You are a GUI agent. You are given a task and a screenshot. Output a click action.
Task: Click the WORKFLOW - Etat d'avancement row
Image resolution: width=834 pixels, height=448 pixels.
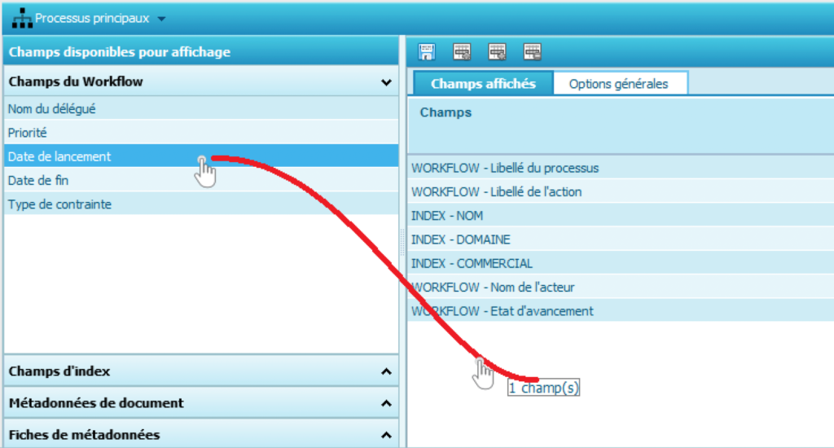(x=503, y=311)
